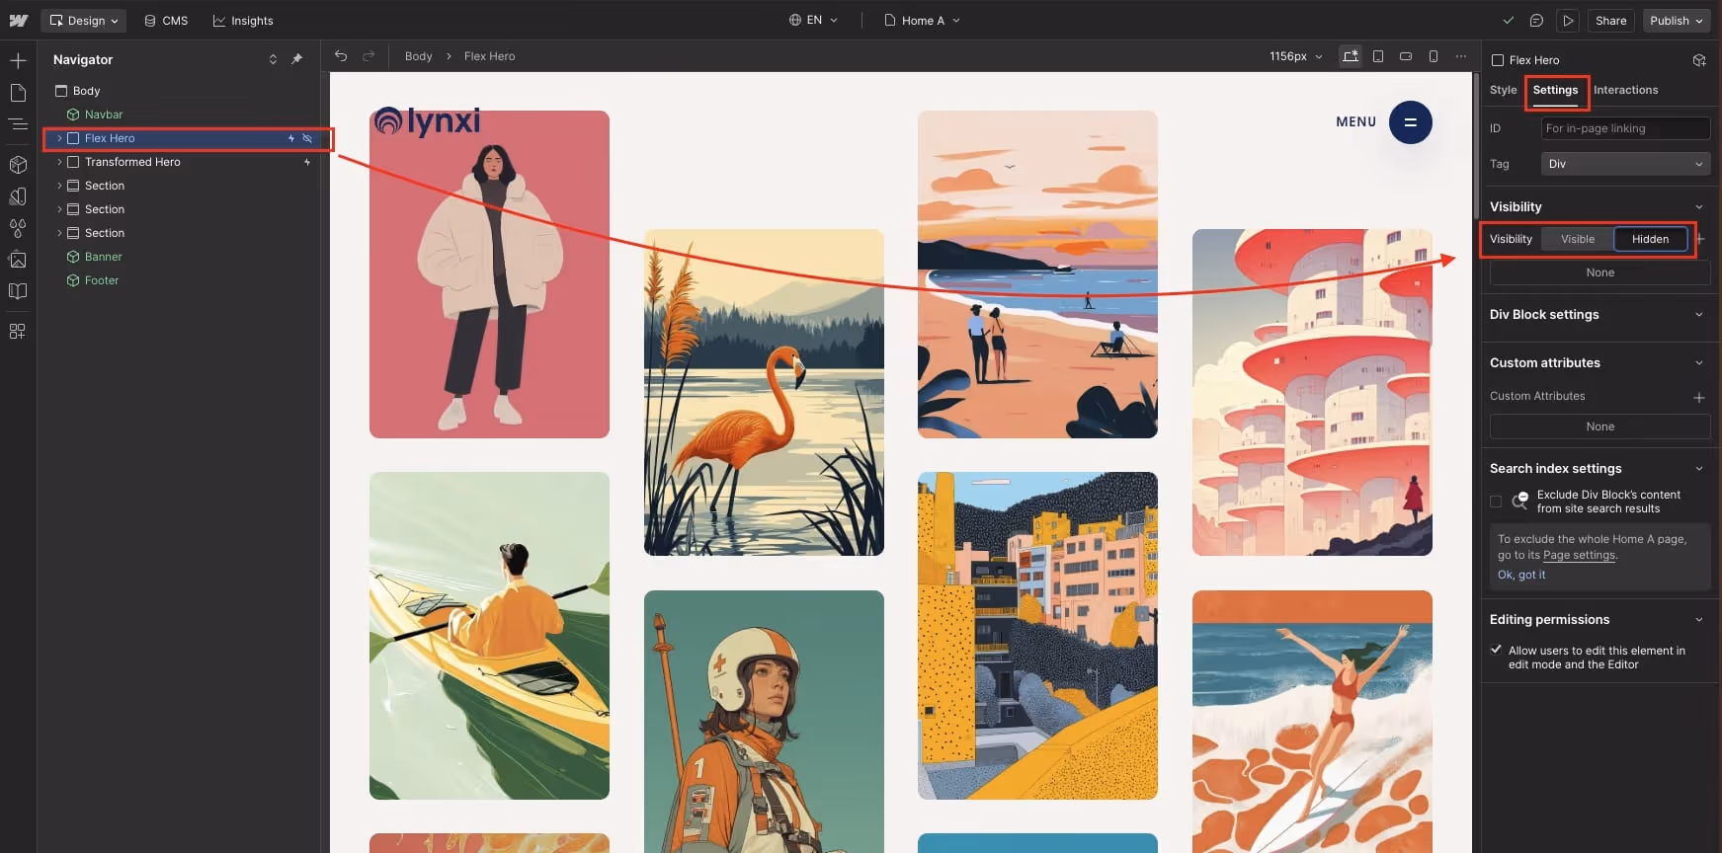Open the Design mode dropdown

click(84, 21)
